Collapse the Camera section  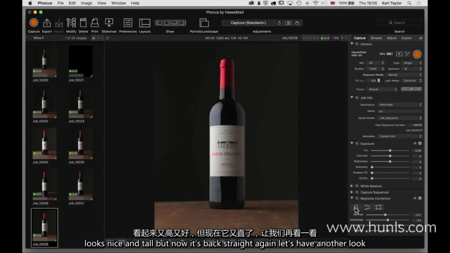coord(352,44)
